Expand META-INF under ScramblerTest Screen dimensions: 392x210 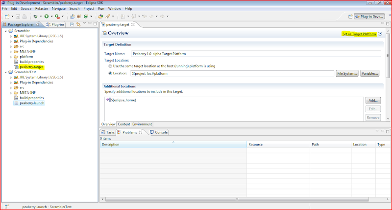11,93
